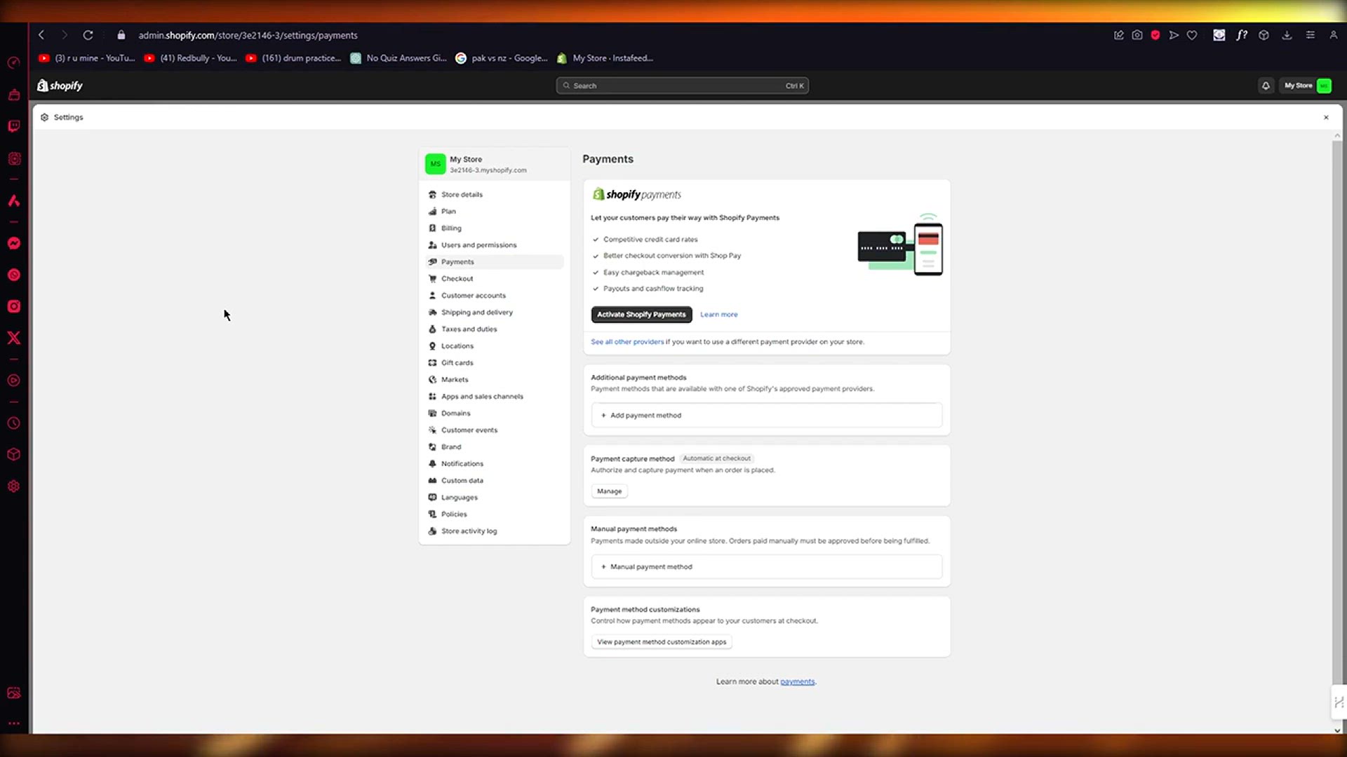
Task: Open 'No Quiz Answers' bookmark
Action: tap(398, 58)
